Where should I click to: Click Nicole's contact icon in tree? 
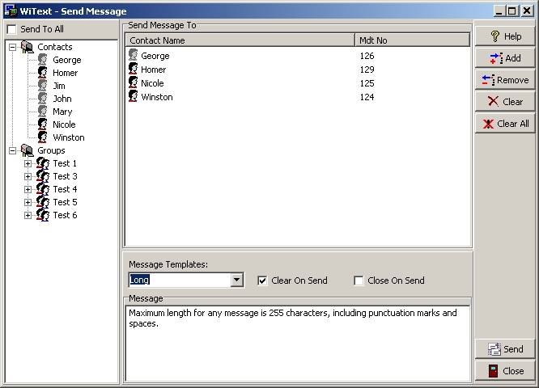(x=43, y=124)
